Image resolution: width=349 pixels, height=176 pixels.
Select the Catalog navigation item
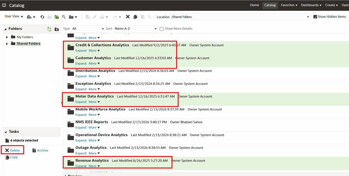click(x=270, y=5)
